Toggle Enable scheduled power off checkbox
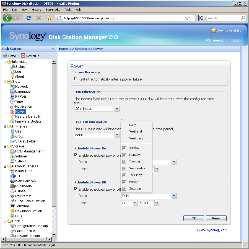 coord(76,189)
